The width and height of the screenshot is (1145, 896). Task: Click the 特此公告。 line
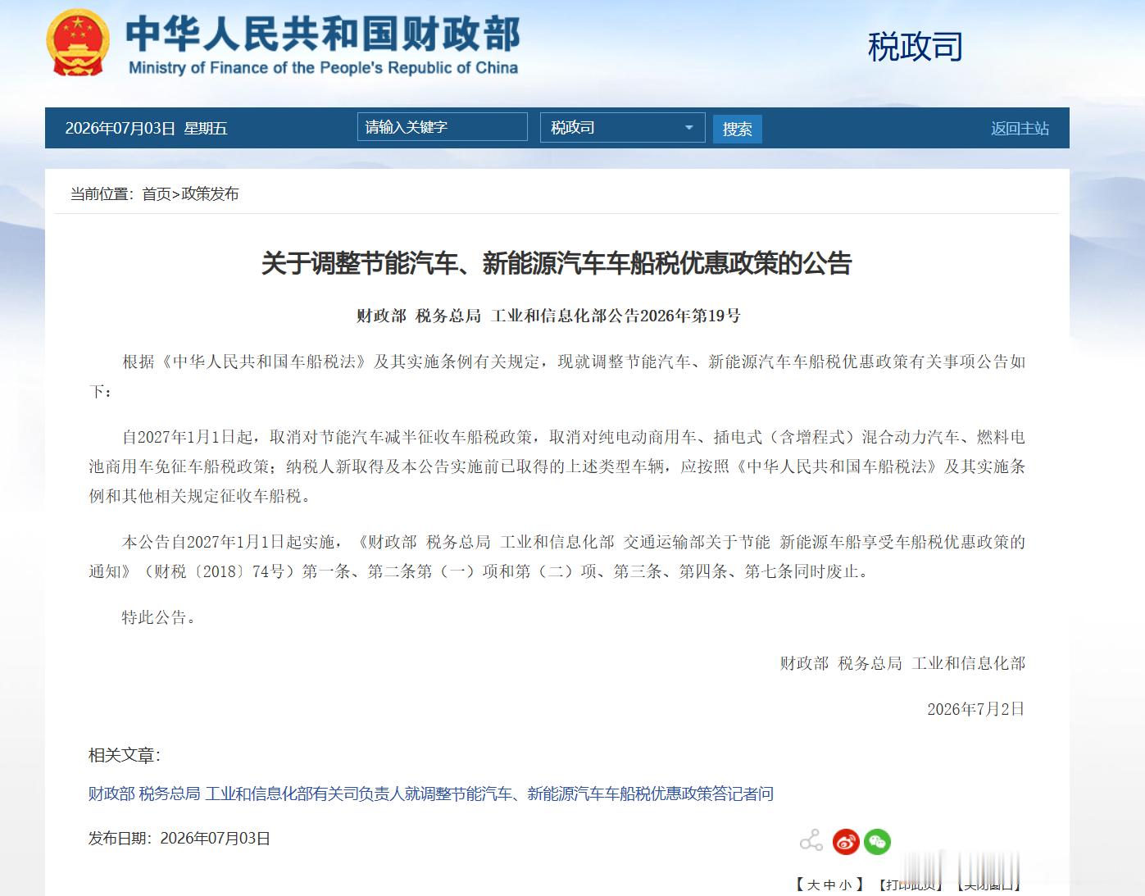tap(160, 617)
